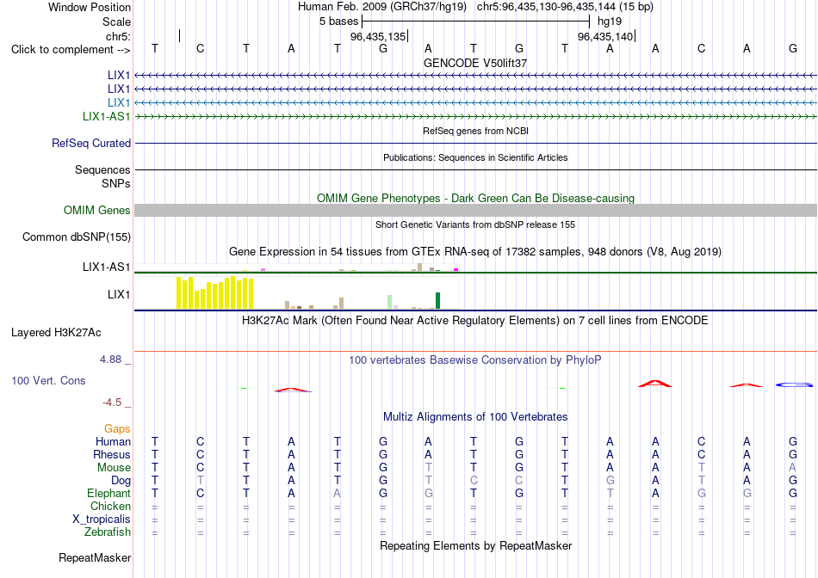Click the 96,435,140 ruler position marker
The height and width of the screenshot is (578, 818).
click(x=605, y=36)
